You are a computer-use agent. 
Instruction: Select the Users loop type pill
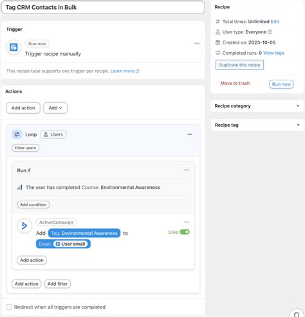pos(53,134)
